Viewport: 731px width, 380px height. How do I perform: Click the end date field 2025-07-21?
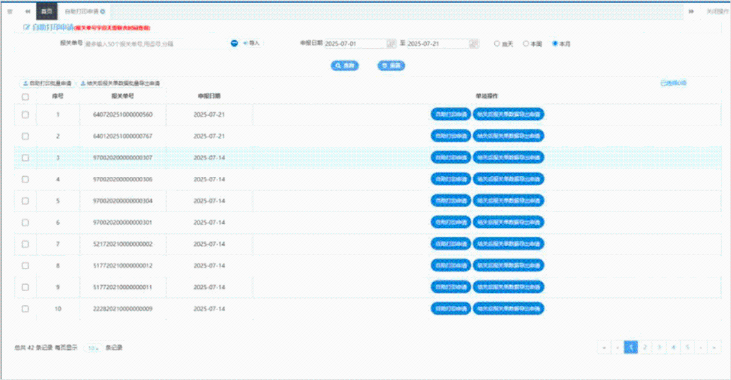click(438, 44)
